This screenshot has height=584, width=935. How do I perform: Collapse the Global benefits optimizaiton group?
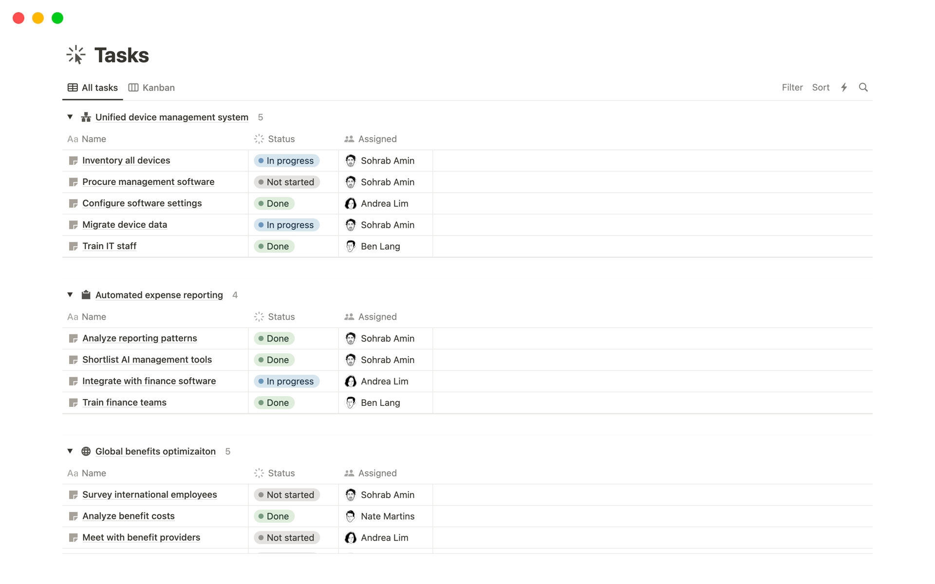(x=69, y=451)
